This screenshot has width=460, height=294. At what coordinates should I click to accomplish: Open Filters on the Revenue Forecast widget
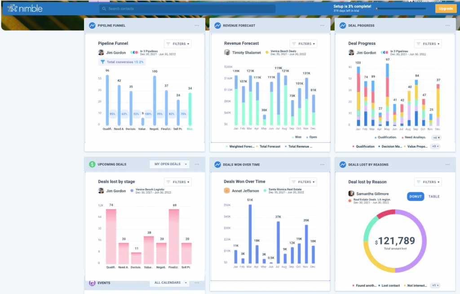(x=303, y=44)
